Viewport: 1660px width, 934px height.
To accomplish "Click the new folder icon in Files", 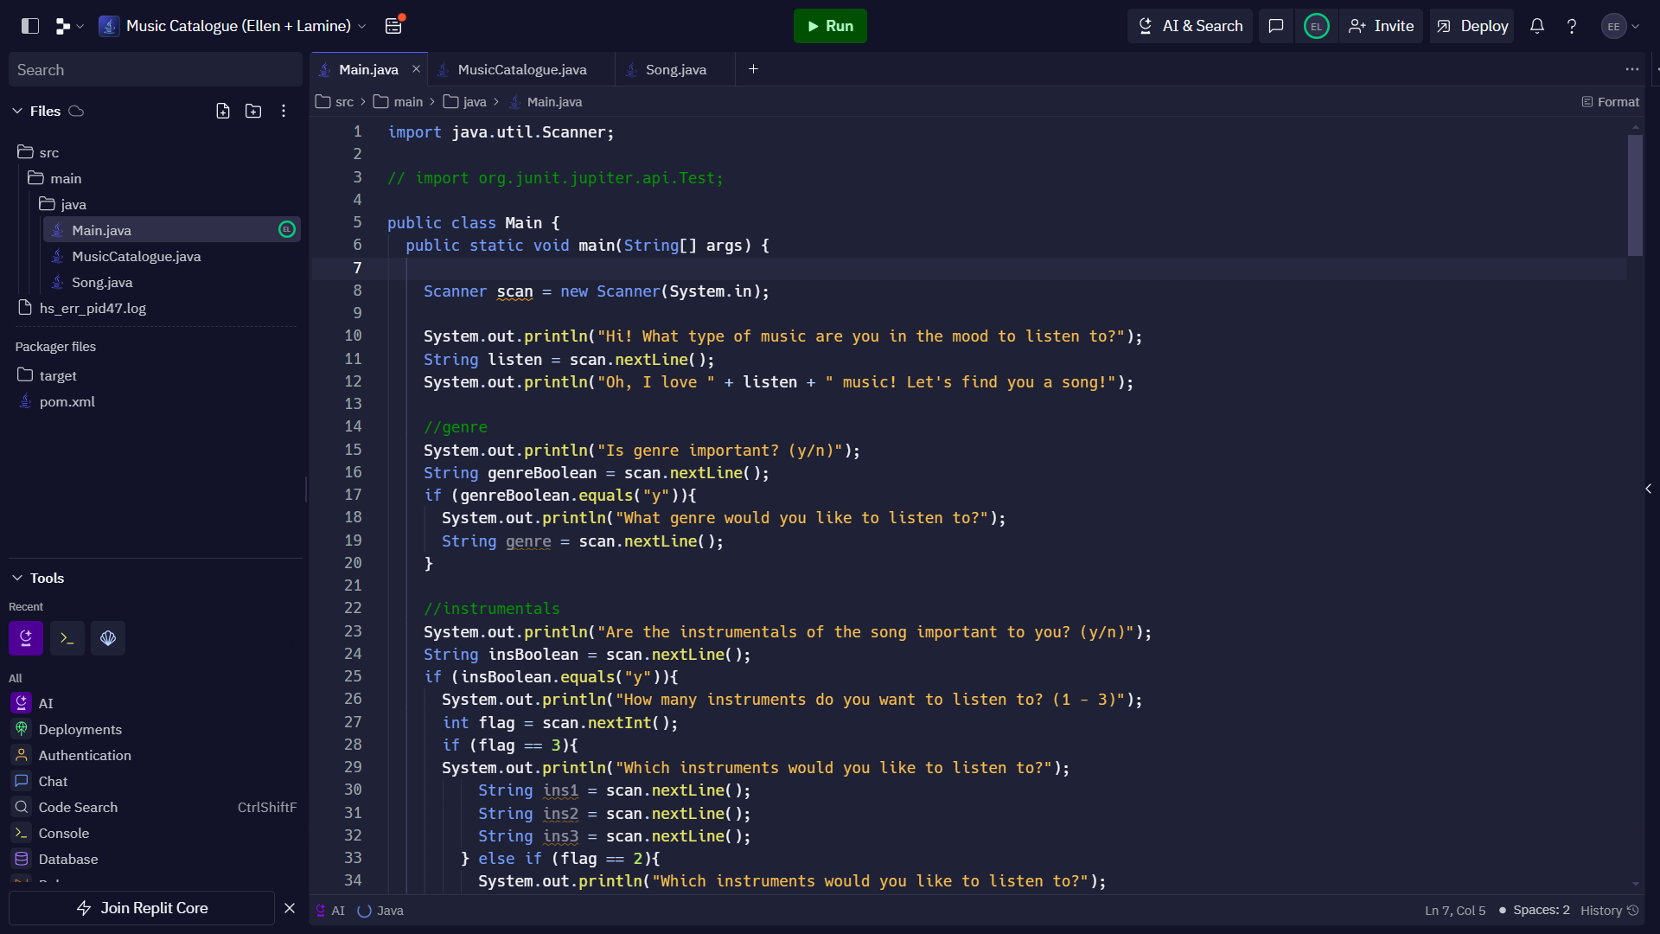I will [253, 111].
